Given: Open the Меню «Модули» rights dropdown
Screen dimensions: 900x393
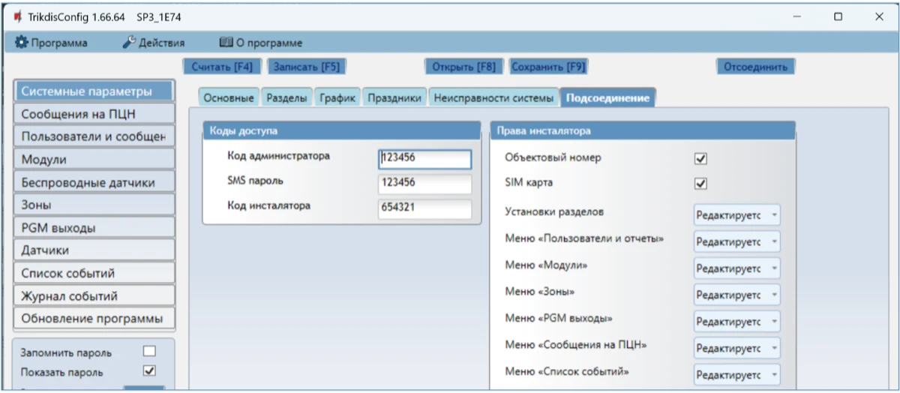Looking at the screenshot, I should (x=736, y=268).
